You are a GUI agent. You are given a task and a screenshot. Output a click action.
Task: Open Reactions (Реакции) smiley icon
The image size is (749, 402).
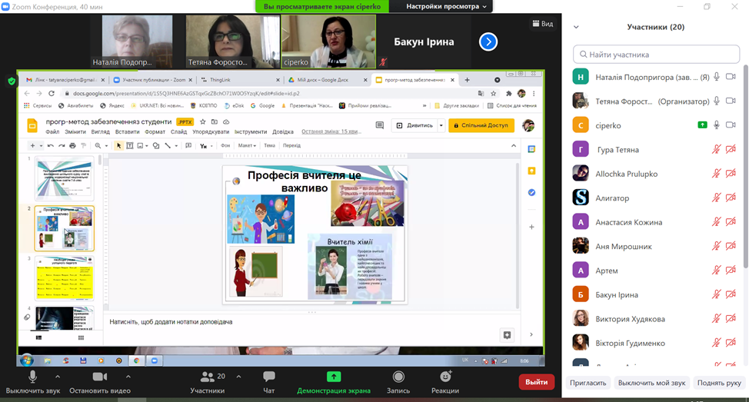coord(445,377)
